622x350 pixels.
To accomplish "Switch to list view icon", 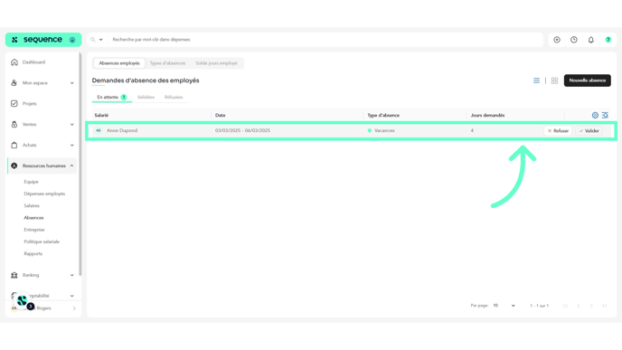I will coord(537,80).
